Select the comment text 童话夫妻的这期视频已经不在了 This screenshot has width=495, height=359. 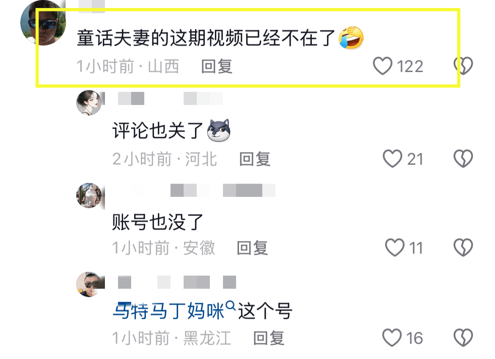pyautogui.click(x=206, y=38)
